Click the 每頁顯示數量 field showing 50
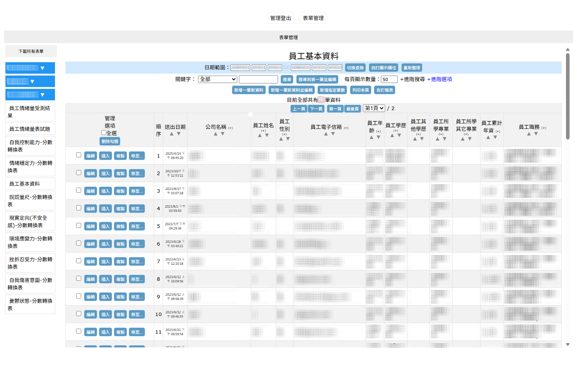 [389, 79]
